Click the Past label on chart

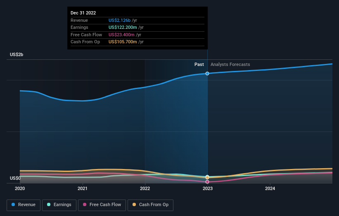[x=199, y=65]
